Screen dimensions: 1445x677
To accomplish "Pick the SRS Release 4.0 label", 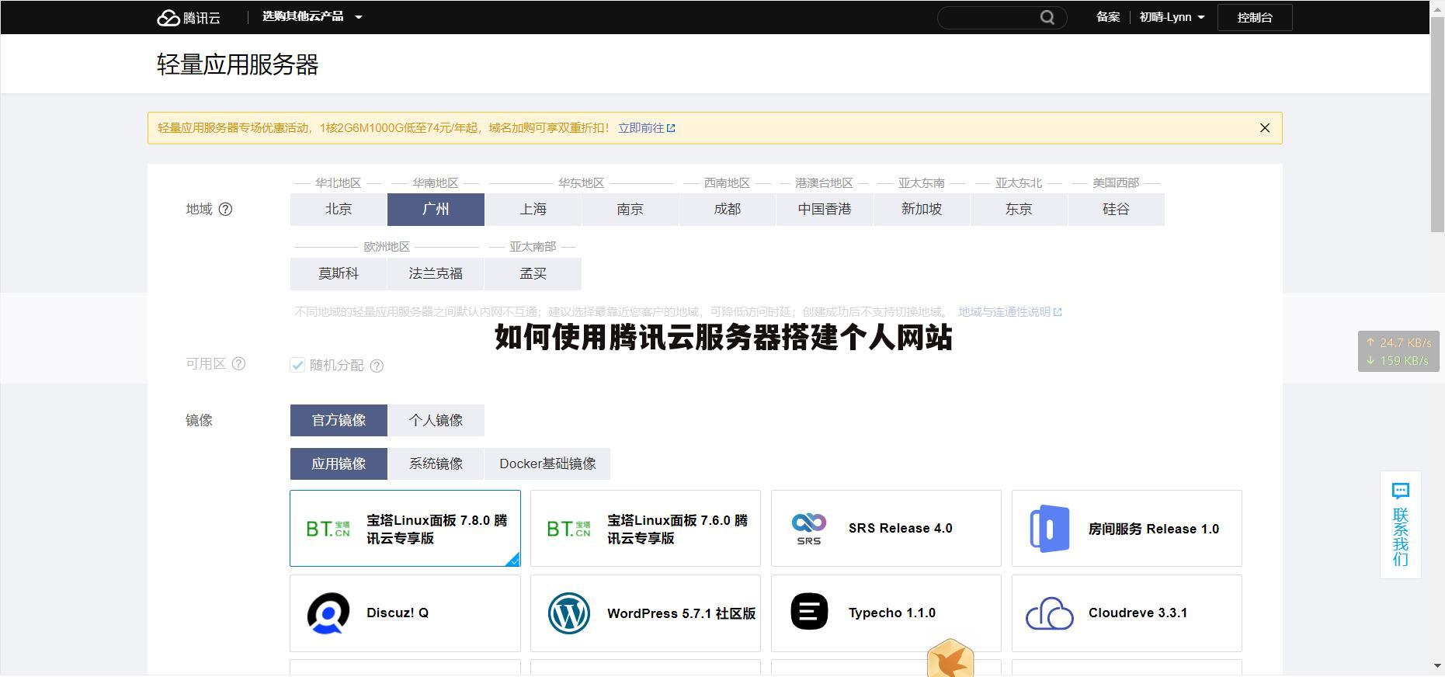I will click(x=900, y=528).
